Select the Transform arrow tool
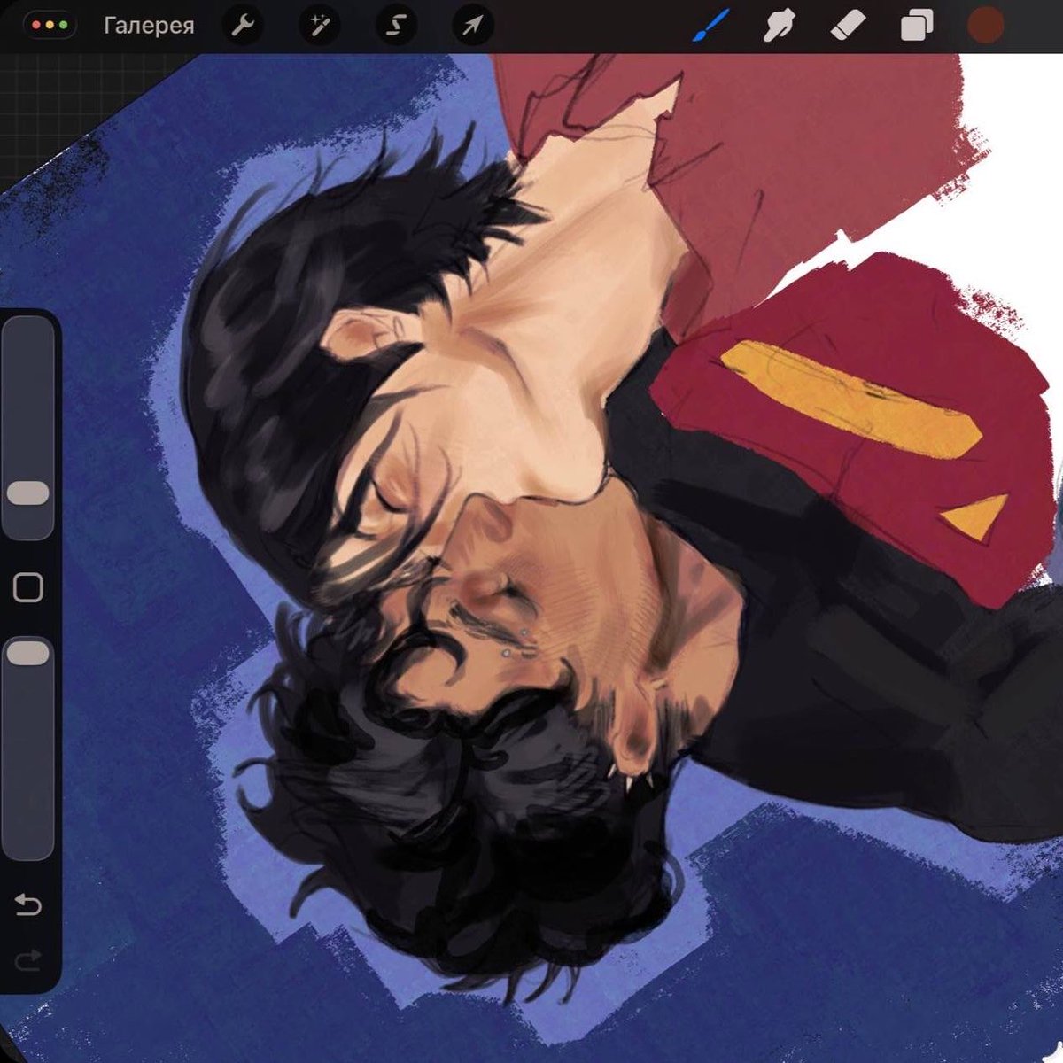 coord(471,26)
